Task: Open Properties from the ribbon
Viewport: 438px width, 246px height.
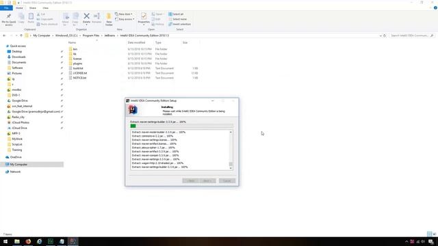Action: coord(144,18)
